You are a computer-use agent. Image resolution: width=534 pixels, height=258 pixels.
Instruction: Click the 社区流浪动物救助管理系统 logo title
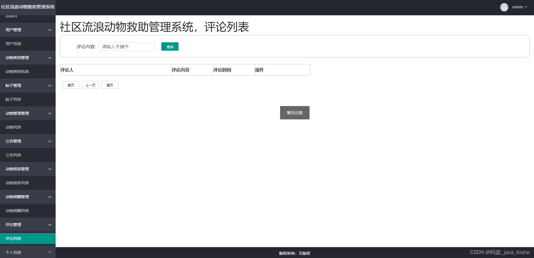(x=28, y=7)
